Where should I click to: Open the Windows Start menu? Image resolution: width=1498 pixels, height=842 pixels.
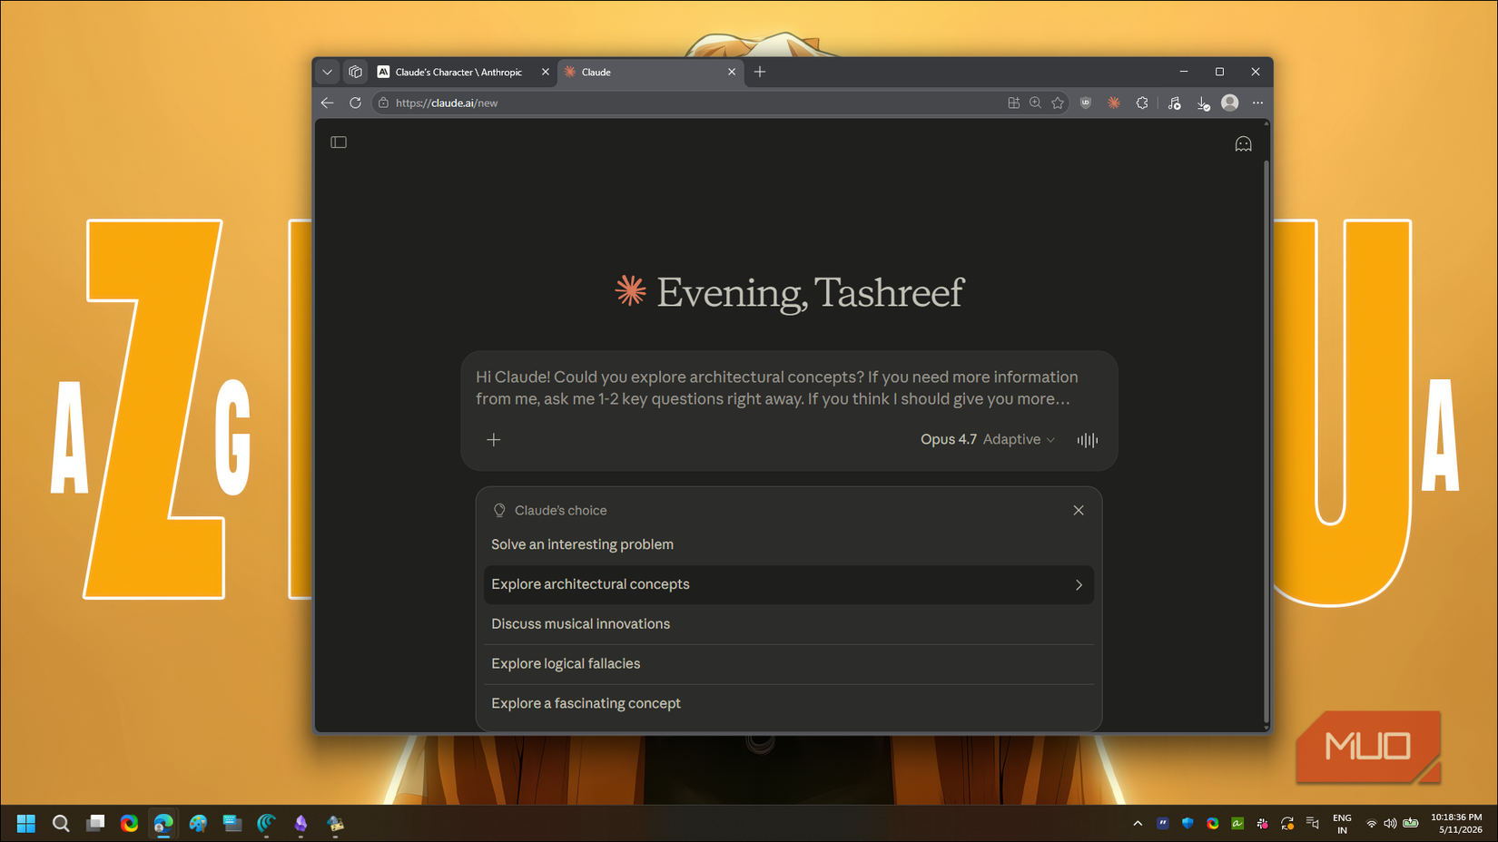[x=26, y=823]
